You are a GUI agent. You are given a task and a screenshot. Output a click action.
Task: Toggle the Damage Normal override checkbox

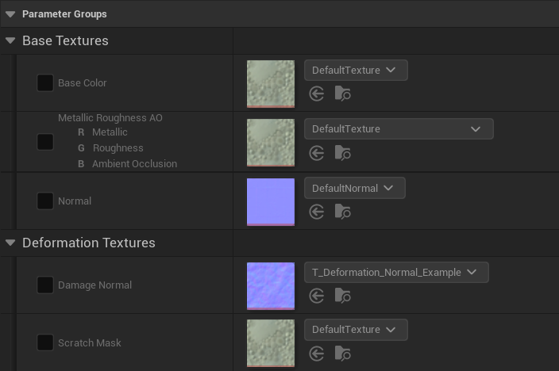(x=45, y=285)
